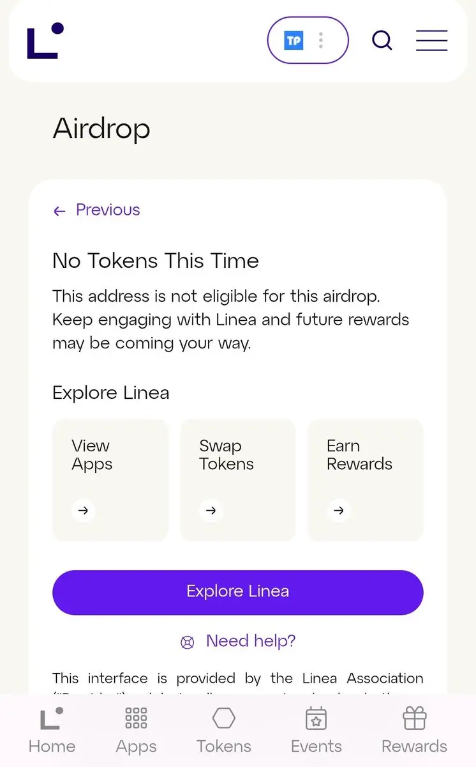476x767 pixels.
Task: Click arrow icon on Swap Tokens card
Action: (211, 511)
